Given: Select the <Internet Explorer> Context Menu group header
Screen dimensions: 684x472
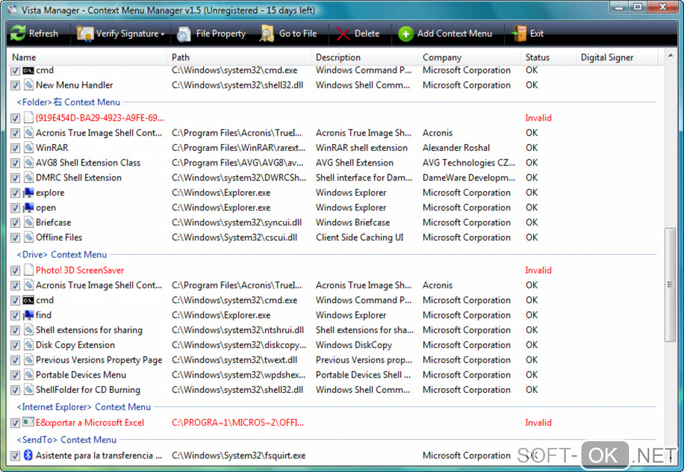Looking at the screenshot, I should 84,406.
